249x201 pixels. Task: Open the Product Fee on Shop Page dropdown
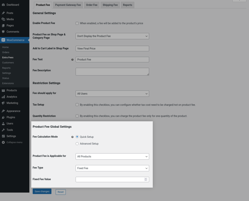click(112, 36)
